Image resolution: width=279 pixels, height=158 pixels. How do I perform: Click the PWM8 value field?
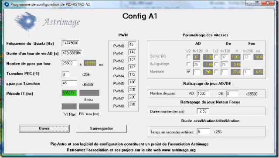[x=132, y=105]
